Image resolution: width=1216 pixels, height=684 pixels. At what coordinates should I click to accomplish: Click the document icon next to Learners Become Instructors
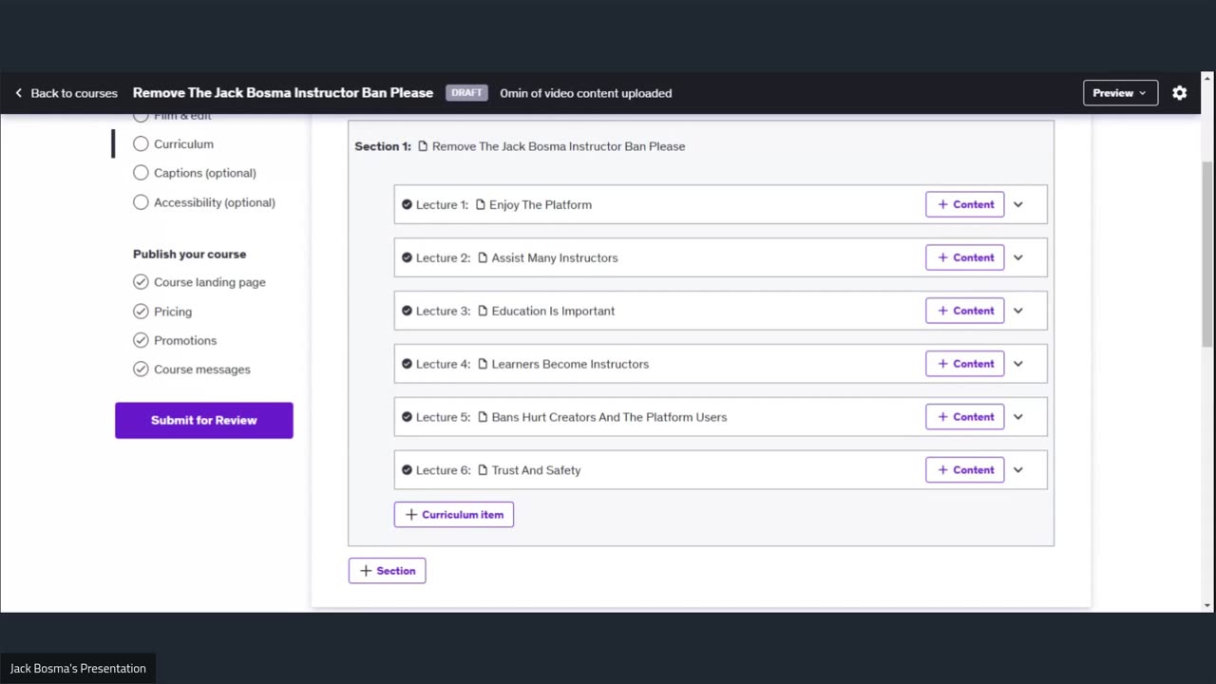pyautogui.click(x=483, y=364)
